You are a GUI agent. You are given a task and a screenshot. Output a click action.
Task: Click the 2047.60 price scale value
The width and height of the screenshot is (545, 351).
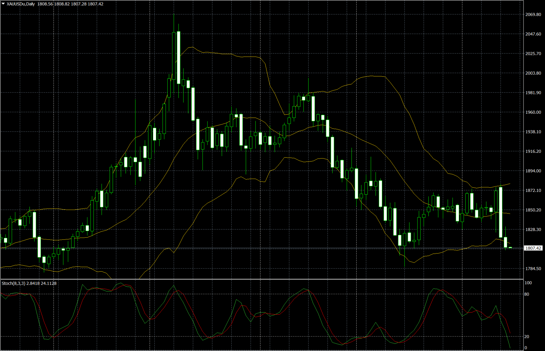click(533, 34)
